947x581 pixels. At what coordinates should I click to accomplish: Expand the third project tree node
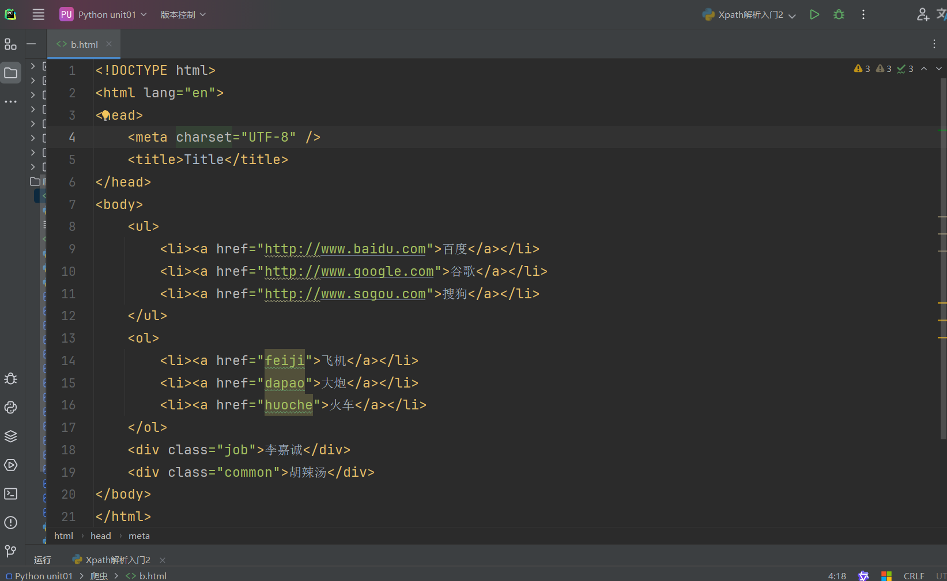33,95
